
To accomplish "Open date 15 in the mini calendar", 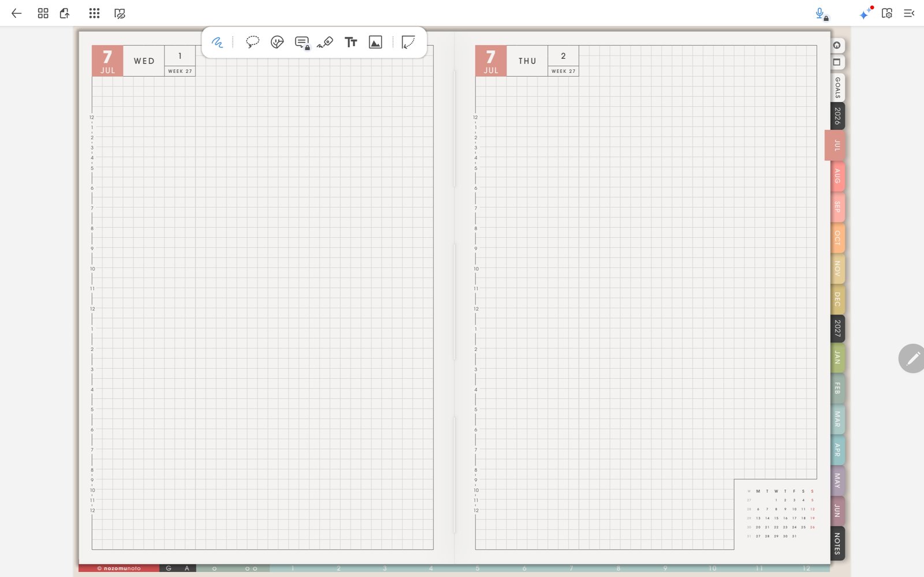I will [x=776, y=518].
